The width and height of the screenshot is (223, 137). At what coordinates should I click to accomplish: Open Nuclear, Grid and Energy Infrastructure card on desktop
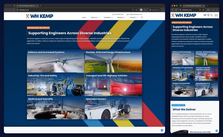[113, 61]
